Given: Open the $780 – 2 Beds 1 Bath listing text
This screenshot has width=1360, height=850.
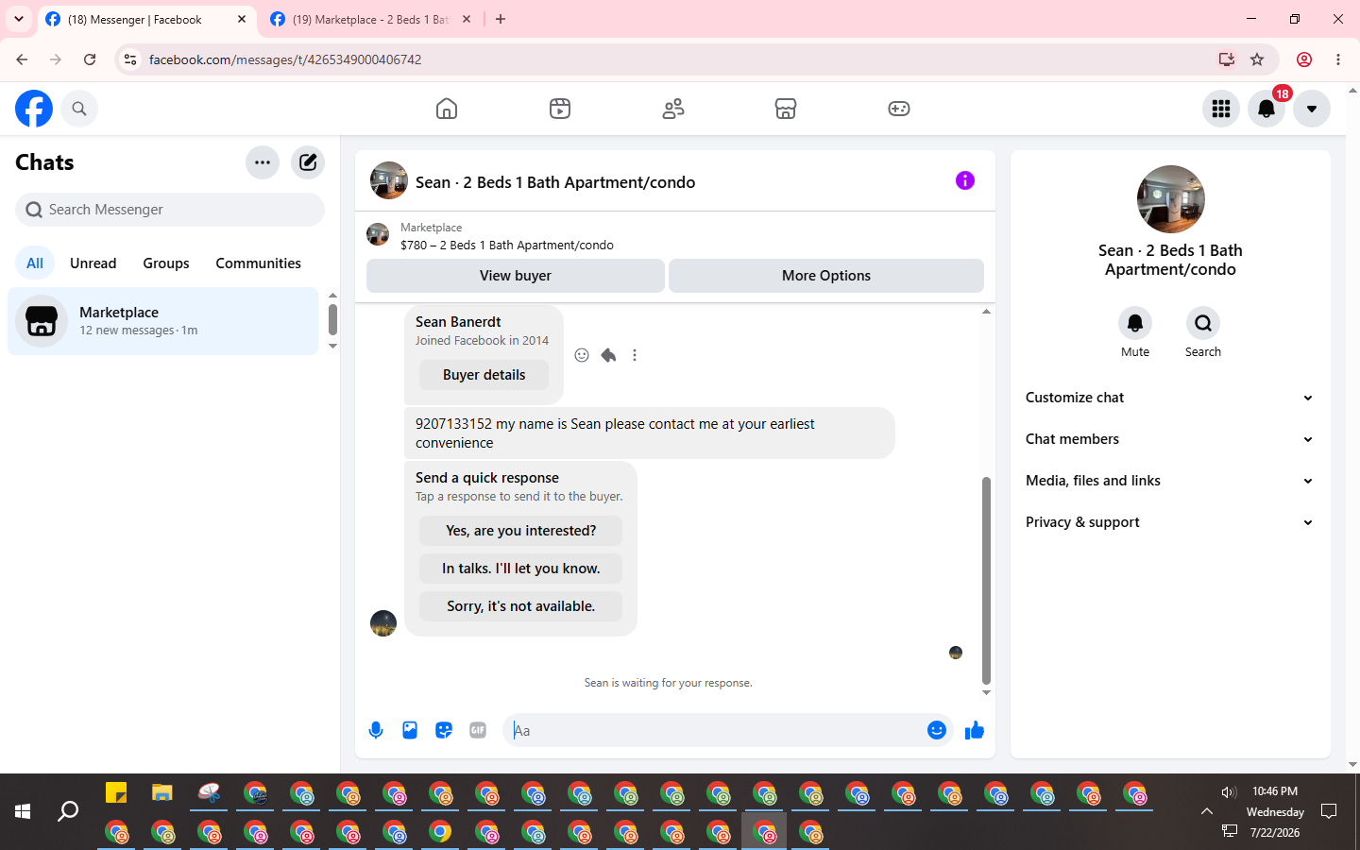Looking at the screenshot, I should pos(507,246).
